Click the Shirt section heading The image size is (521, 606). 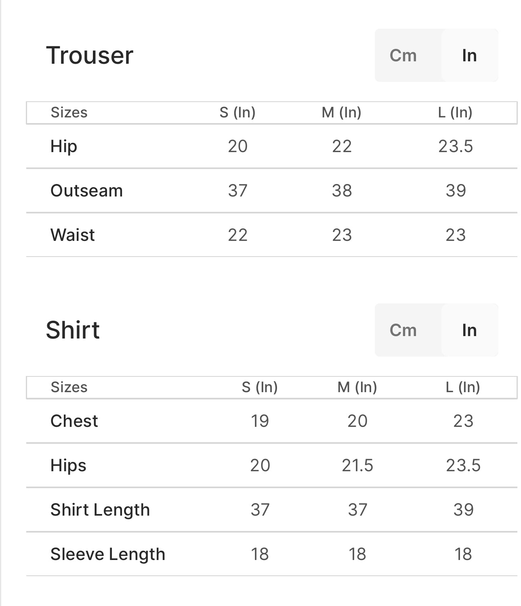[73, 330]
